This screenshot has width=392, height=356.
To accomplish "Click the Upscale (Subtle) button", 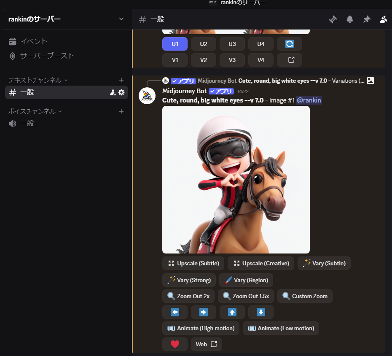I will click(x=193, y=263).
